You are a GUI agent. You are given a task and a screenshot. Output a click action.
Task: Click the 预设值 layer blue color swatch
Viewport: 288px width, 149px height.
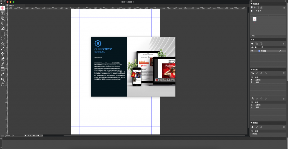click(259, 51)
